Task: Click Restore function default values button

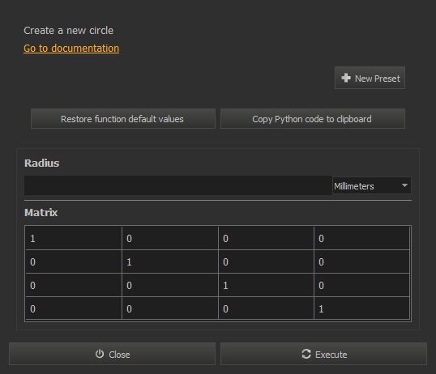Action: click(x=123, y=119)
